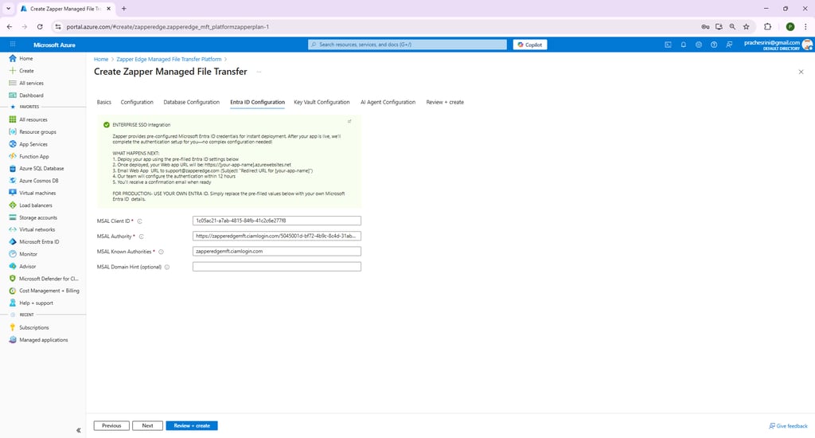Open Azure SQL Database icon
Screen dimensions: 815x438
pos(13,169)
